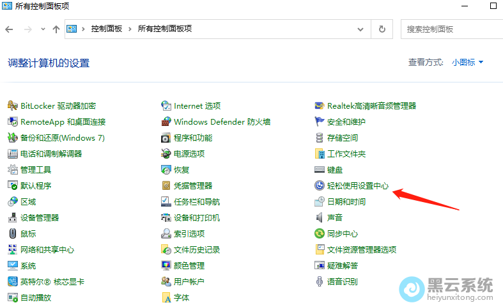Viewport: 503px width, 305px height.
Task: Open the 轻松使用设置中心 link
Action: coord(358,185)
